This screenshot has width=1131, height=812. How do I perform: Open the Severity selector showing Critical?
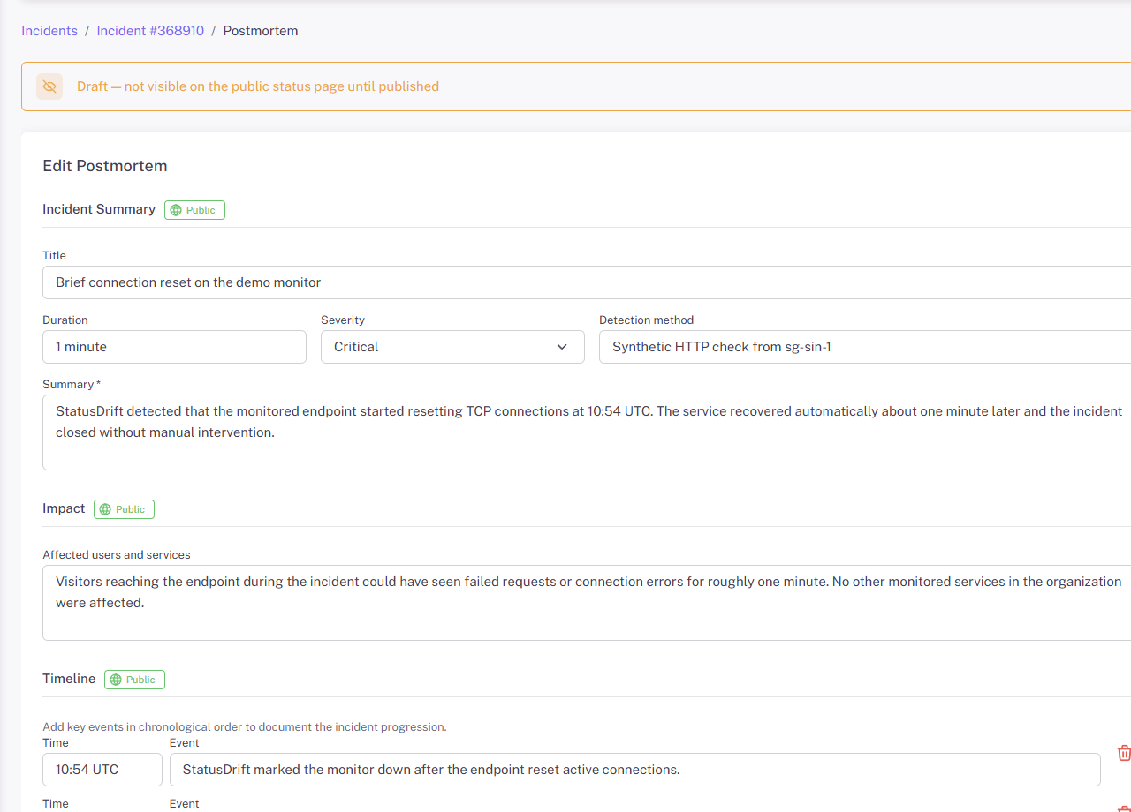click(452, 346)
